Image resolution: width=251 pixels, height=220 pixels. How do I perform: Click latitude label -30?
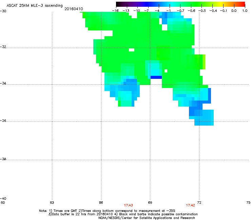tap(3, 11)
